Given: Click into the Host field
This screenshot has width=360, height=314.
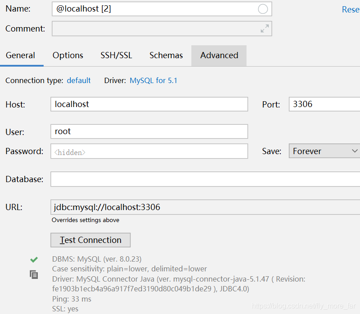Looking at the screenshot, I should 149,104.
